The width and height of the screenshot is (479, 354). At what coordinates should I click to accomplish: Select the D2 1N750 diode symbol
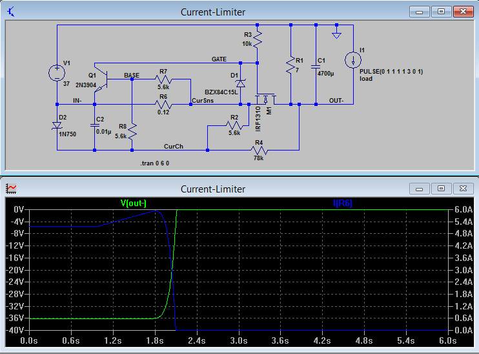(57, 127)
